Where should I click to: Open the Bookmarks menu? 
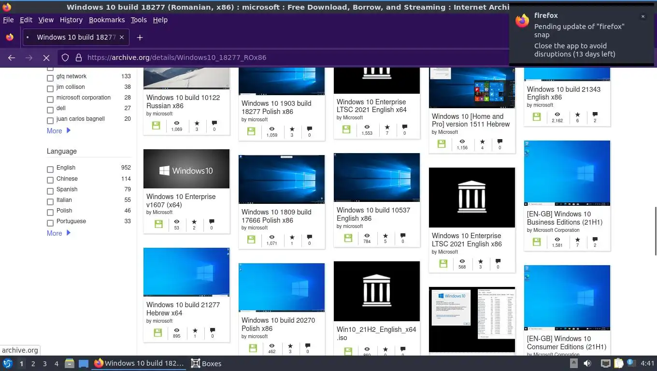tap(107, 20)
